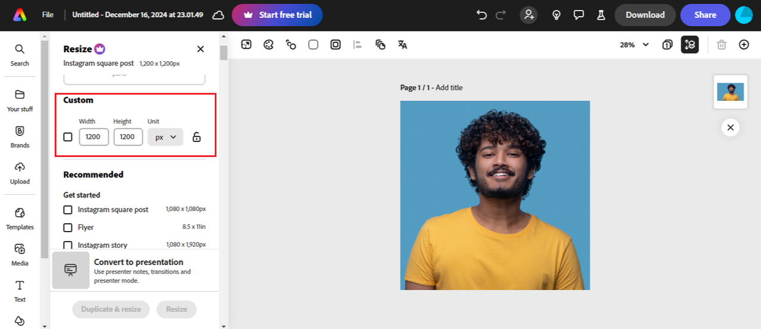Viewport: 761px width, 329px height.
Task: Close the page thumbnail strip
Action: coord(730,127)
